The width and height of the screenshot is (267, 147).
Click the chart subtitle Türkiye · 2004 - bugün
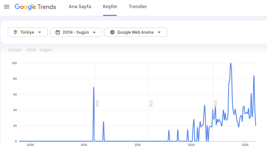pyautogui.click(x=30, y=50)
